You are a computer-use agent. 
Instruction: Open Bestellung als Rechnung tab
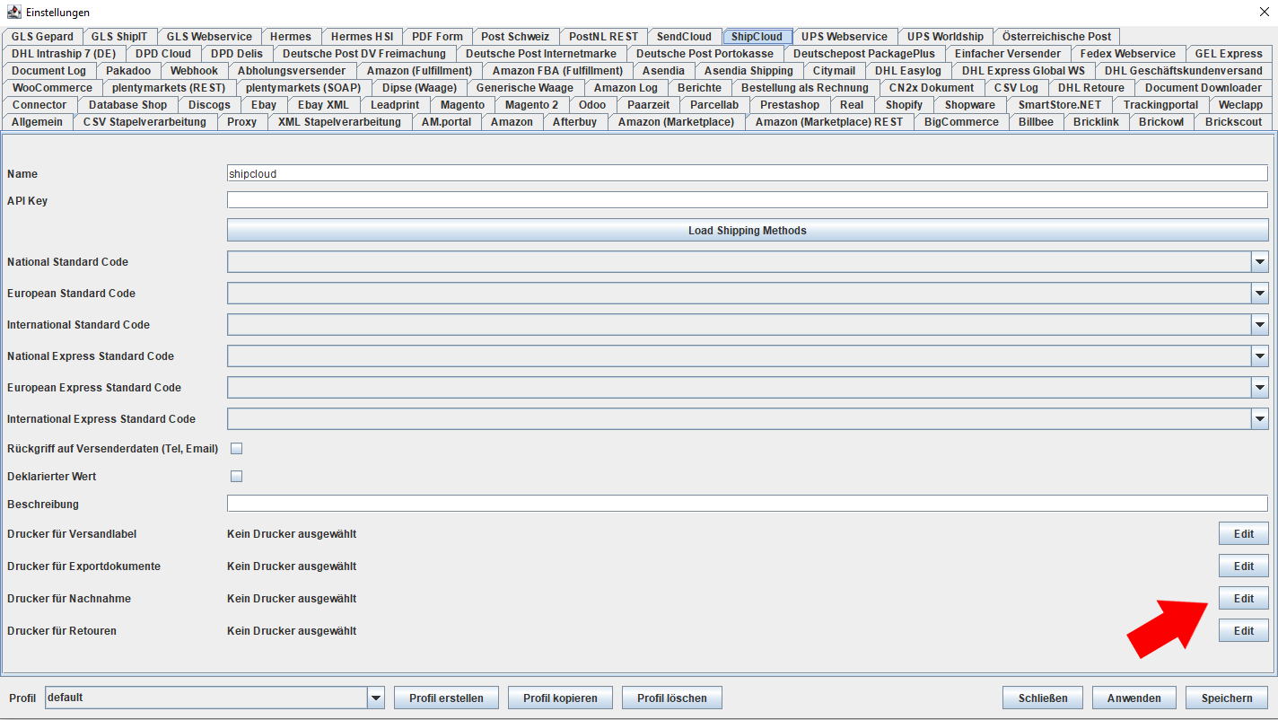[x=805, y=88]
